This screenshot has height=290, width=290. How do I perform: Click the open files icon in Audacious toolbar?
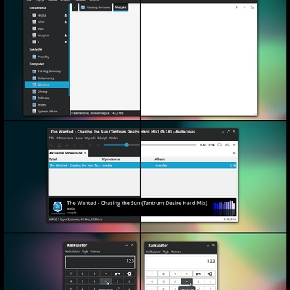pos(59,145)
